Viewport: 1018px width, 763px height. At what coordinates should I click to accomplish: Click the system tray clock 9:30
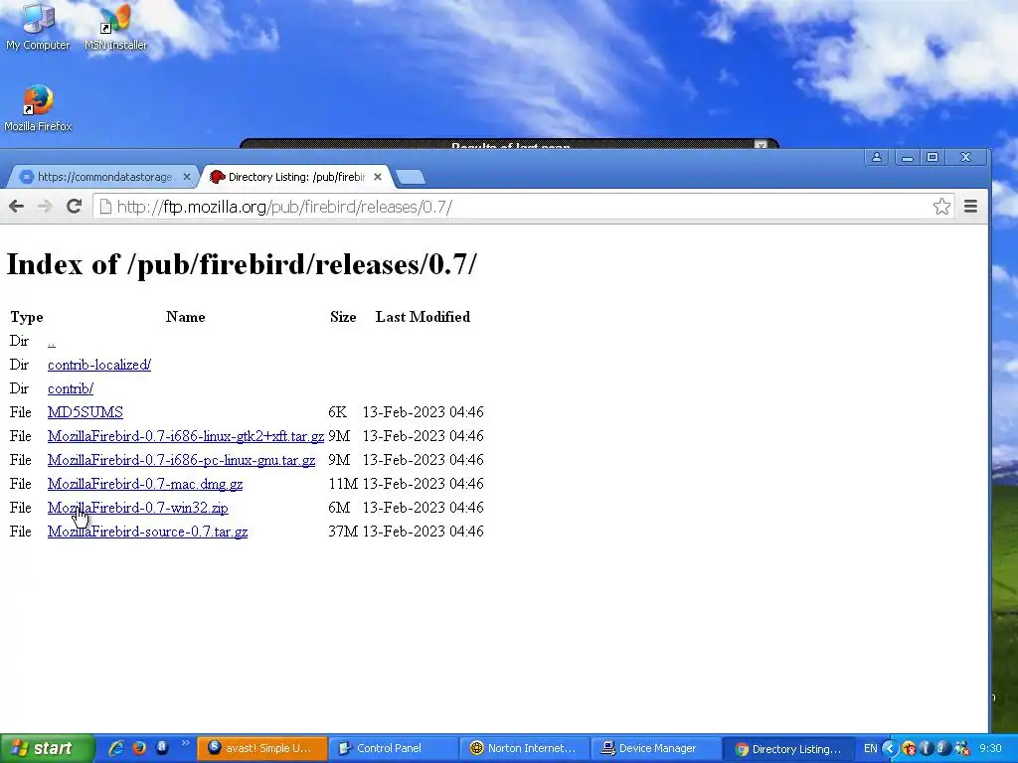pos(990,748)
